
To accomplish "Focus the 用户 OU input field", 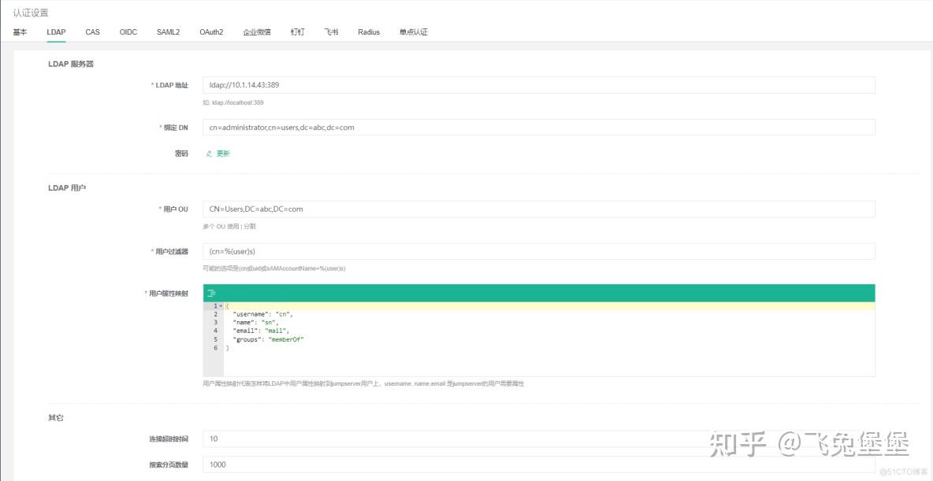I will (x=539, y=209).
